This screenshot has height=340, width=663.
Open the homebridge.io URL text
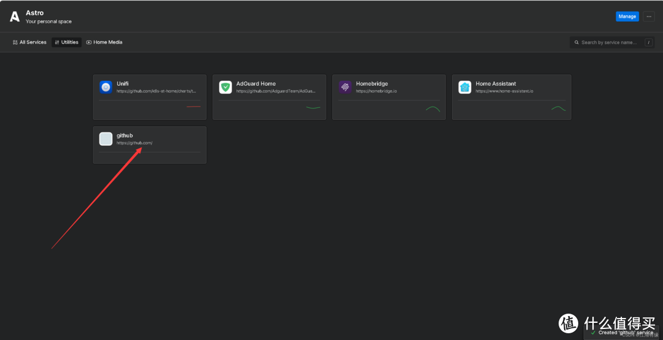[376, 91]
